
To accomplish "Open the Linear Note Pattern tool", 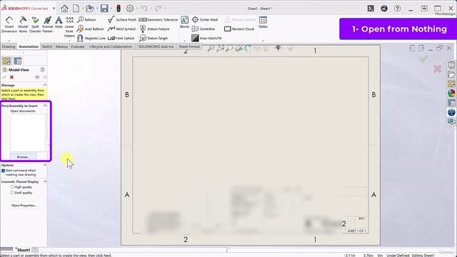I will pyautogui.click(x=69, y=27).
